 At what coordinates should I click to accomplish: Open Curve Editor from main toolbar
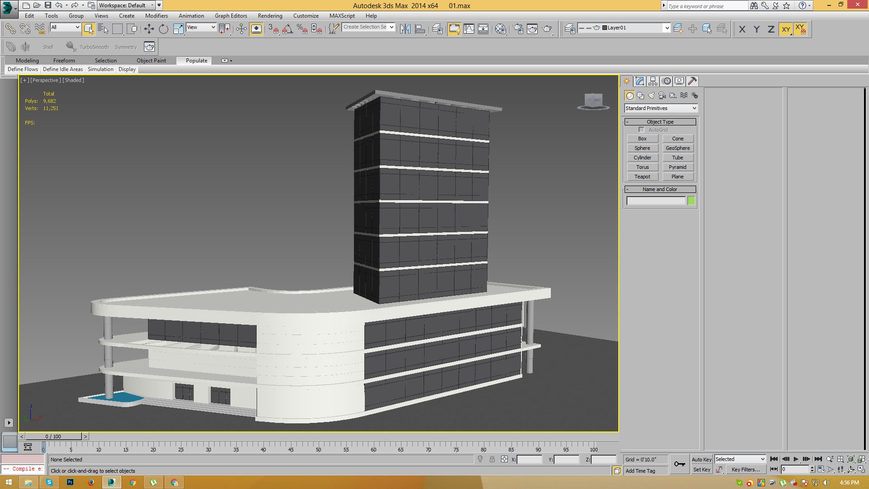pyautogui.click(x=469, y=29)
